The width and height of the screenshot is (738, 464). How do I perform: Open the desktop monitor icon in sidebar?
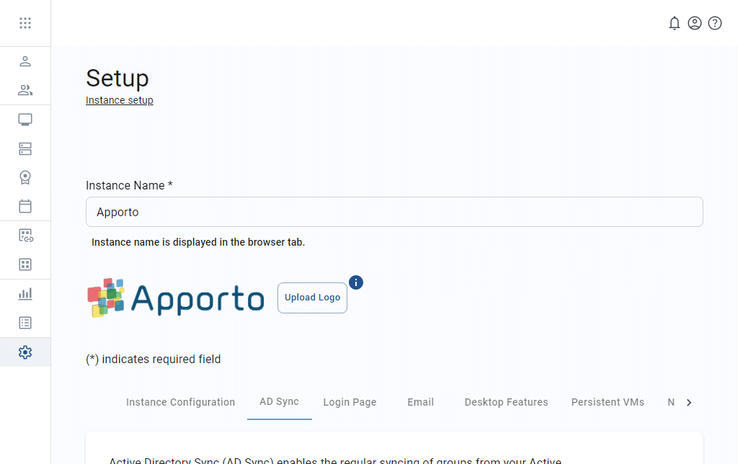pyautogui.click(x=25, y=120)
